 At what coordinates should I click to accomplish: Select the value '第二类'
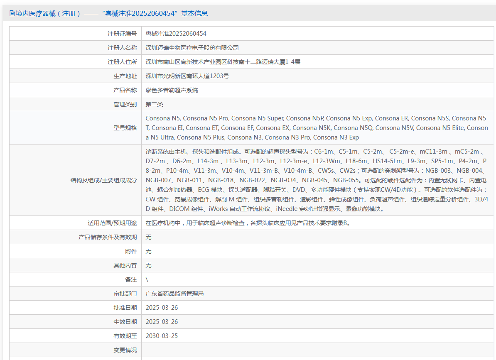coord(155,104)
